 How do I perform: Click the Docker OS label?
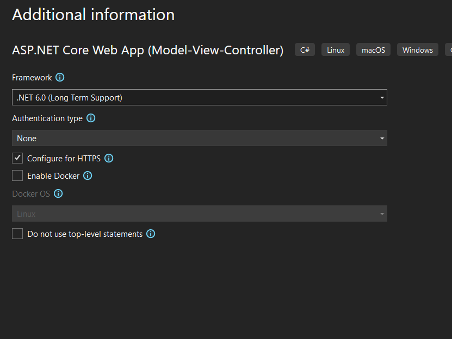31,194
